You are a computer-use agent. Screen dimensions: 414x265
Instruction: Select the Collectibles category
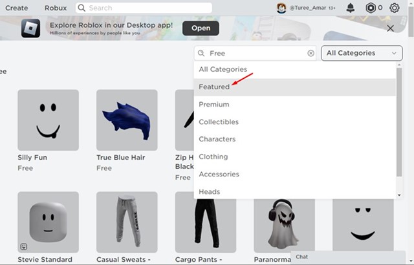coord(295,122)
